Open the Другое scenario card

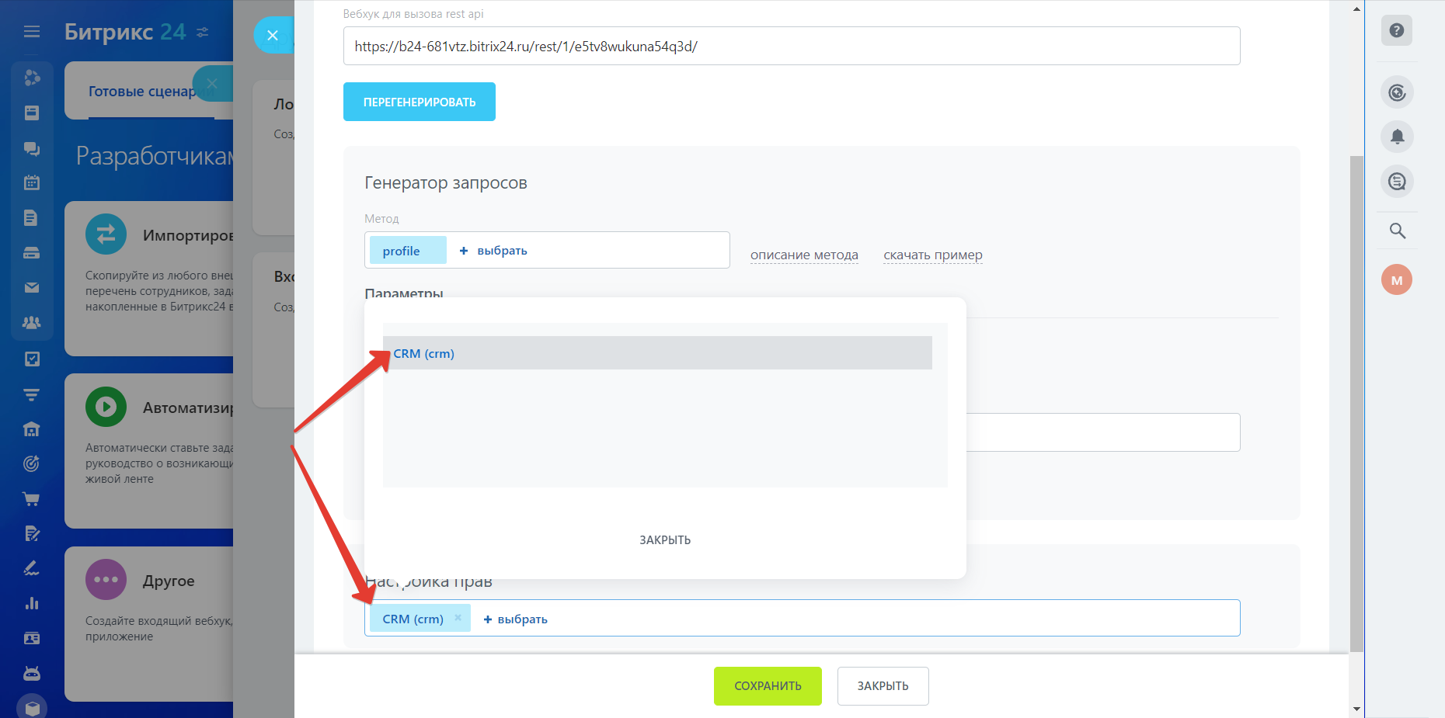pos(149,624)
